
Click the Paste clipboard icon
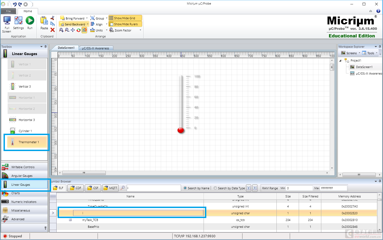tap(44, 21)
